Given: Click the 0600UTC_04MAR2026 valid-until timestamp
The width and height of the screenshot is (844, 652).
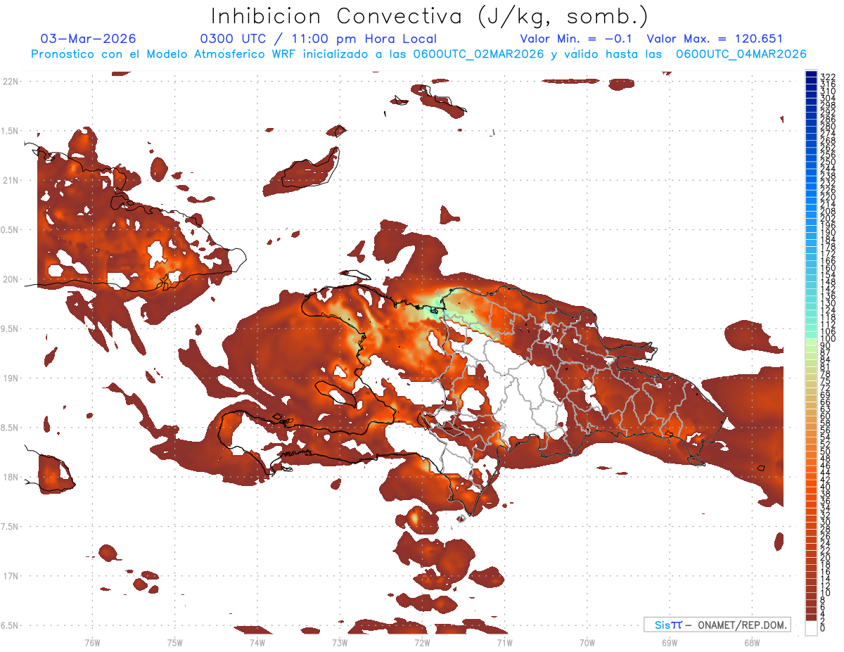Looking at the screenshot, I should (741, 54).
